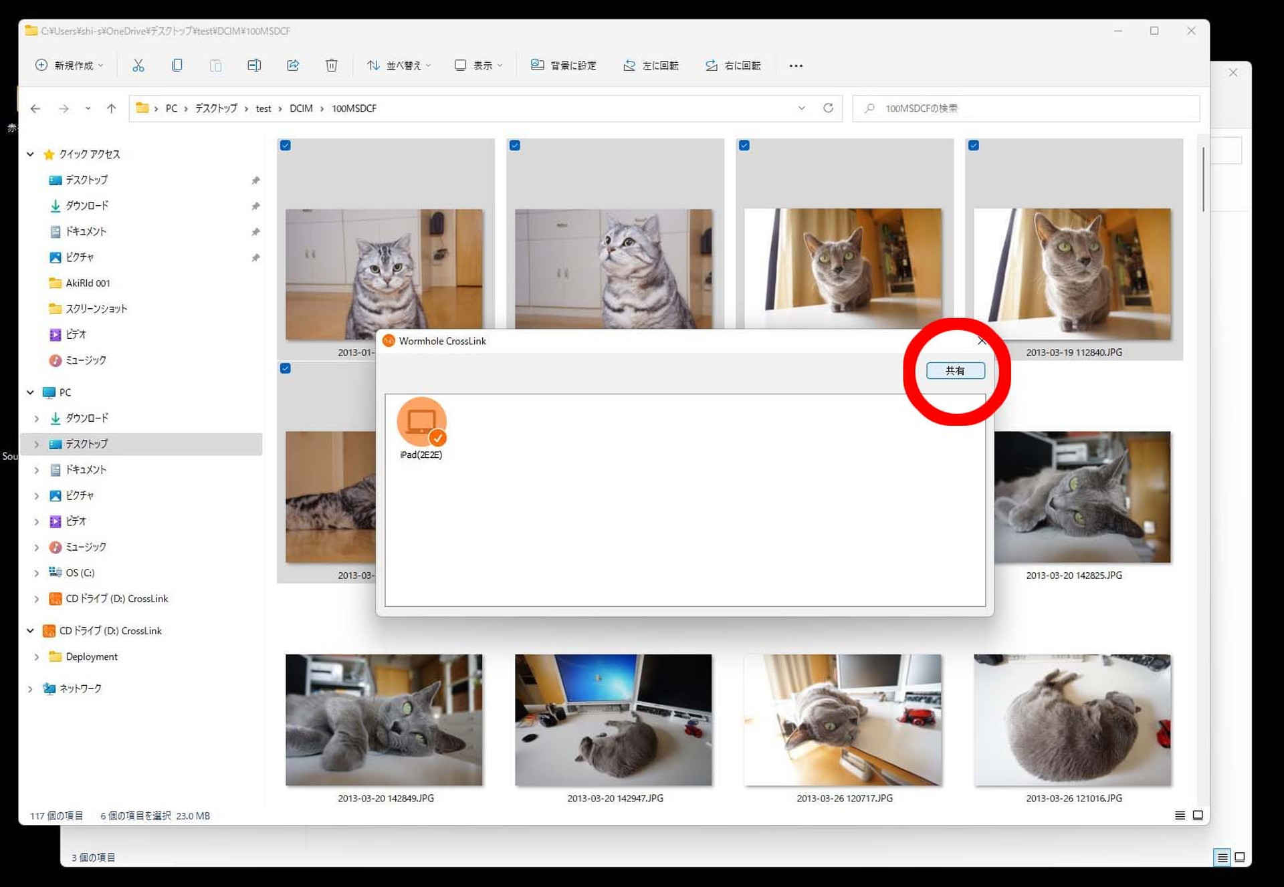Viewport: 1284px width, 887px height.
Task: Open the three-dots more options menu
Action: [795, 65]
